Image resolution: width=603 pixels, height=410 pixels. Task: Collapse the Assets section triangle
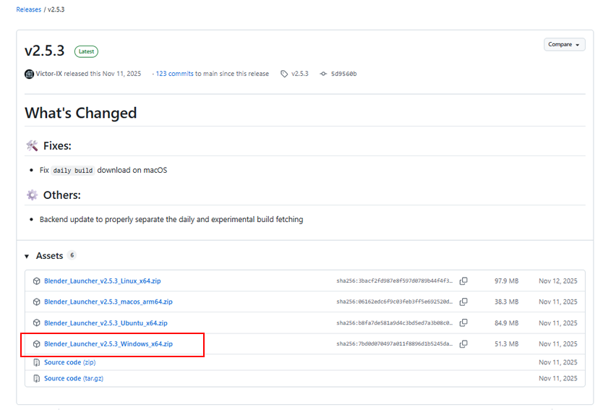[27, 256]
